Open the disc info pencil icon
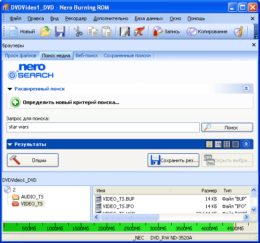This screenshot has height=243, width=260. point(125,31)
